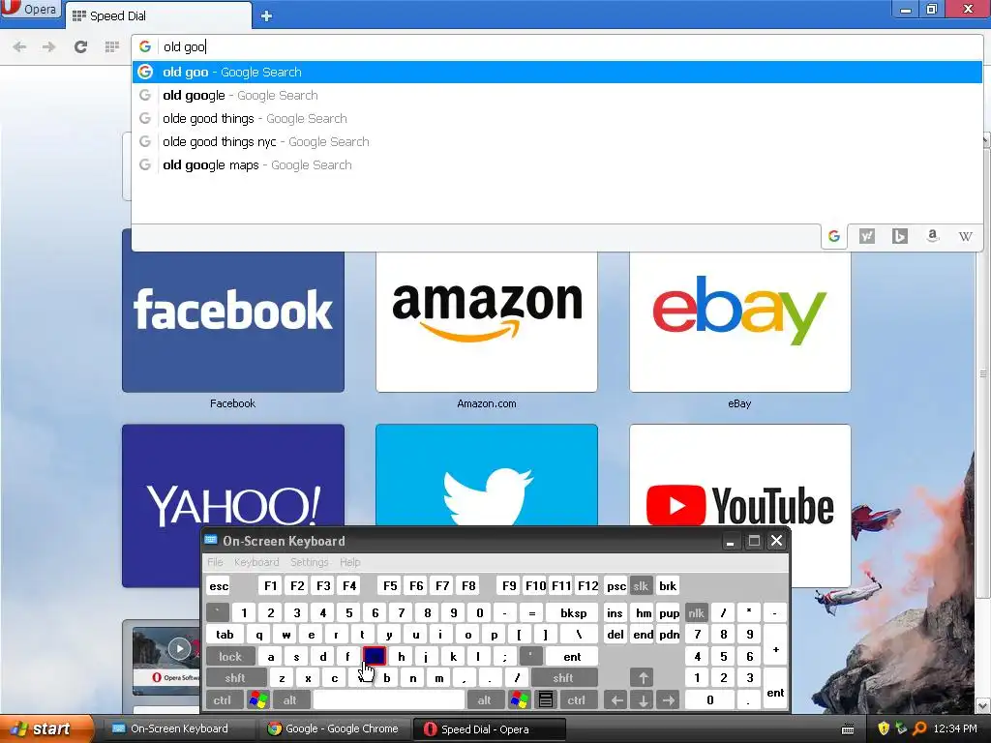Viewport: 991px width, 743px height.
Task: Open a new tab with plus button
Action: click(x=266, y=15)
